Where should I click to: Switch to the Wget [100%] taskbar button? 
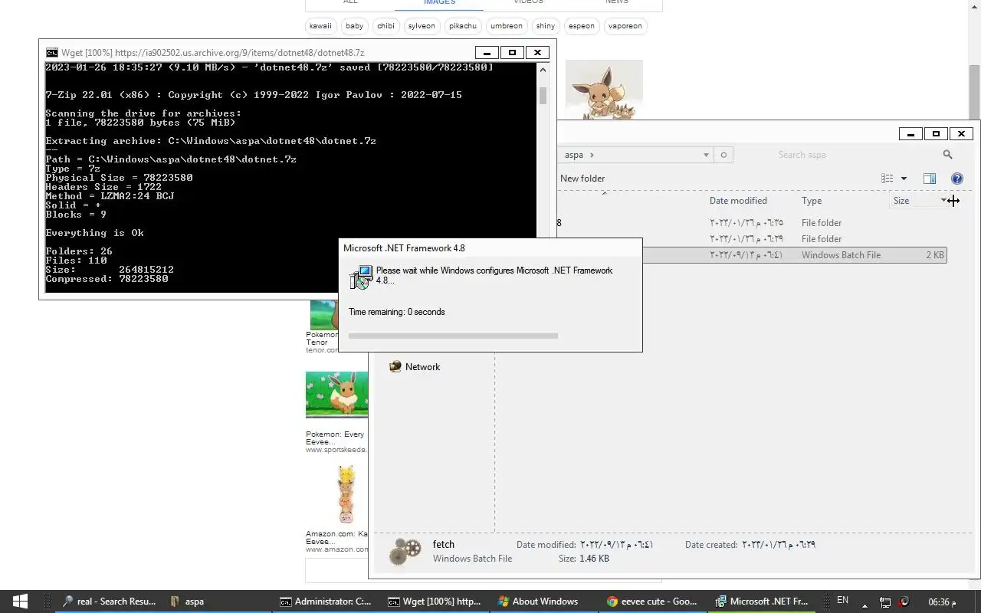click(x=435, y=602)
